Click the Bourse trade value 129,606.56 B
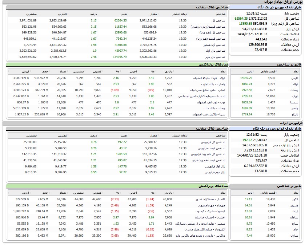 258,45
